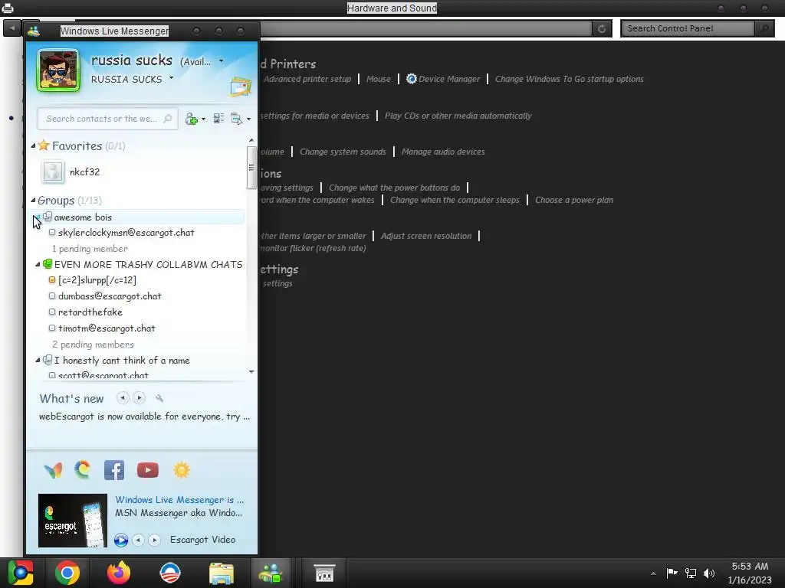Click nkcf32's contact picture

[x=53, y=171]
